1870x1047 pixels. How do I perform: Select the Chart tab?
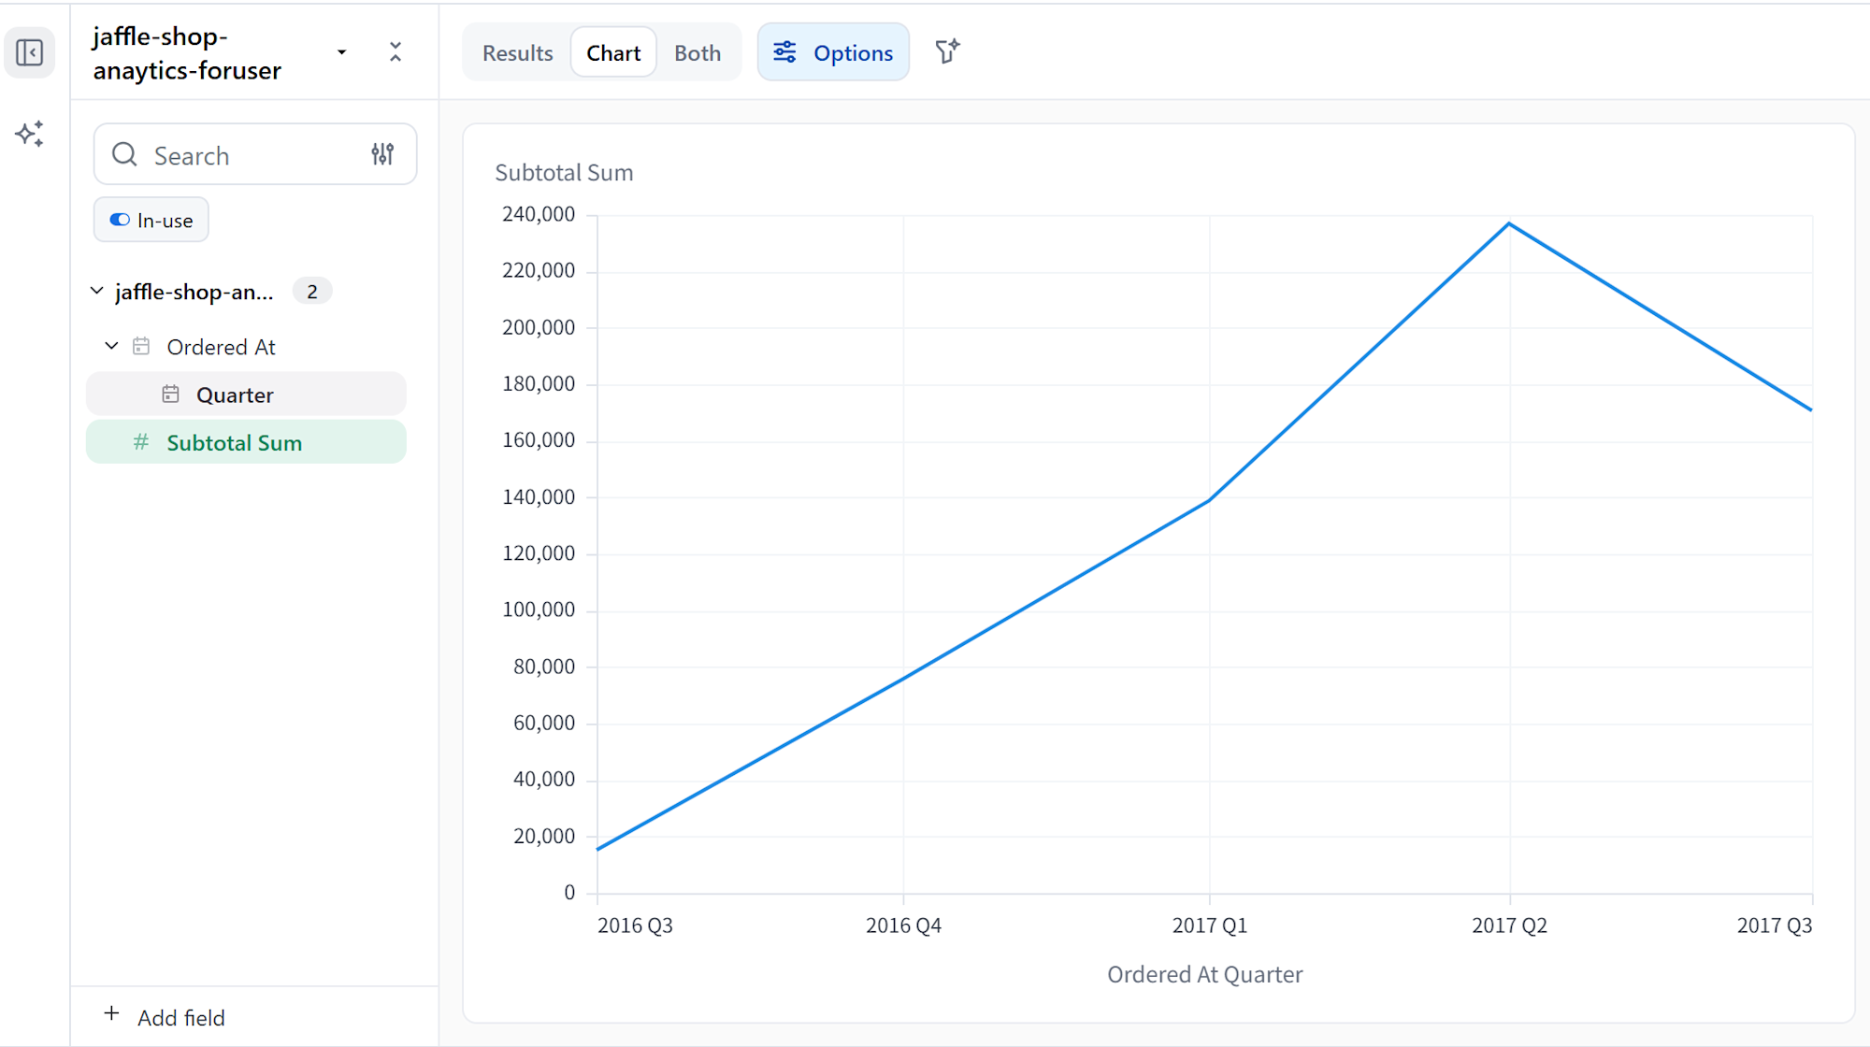(612, 53)
